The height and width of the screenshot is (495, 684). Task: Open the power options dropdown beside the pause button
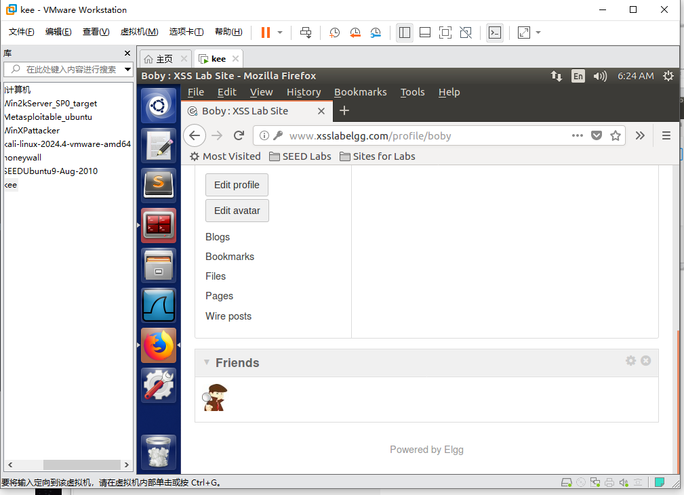pyautogui.click(x=280, y=33)
